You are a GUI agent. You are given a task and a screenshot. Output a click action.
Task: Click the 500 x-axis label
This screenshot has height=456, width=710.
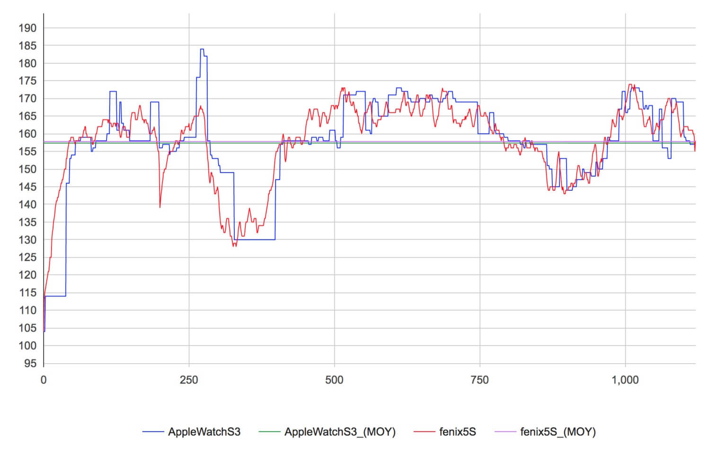coord(334,380)
